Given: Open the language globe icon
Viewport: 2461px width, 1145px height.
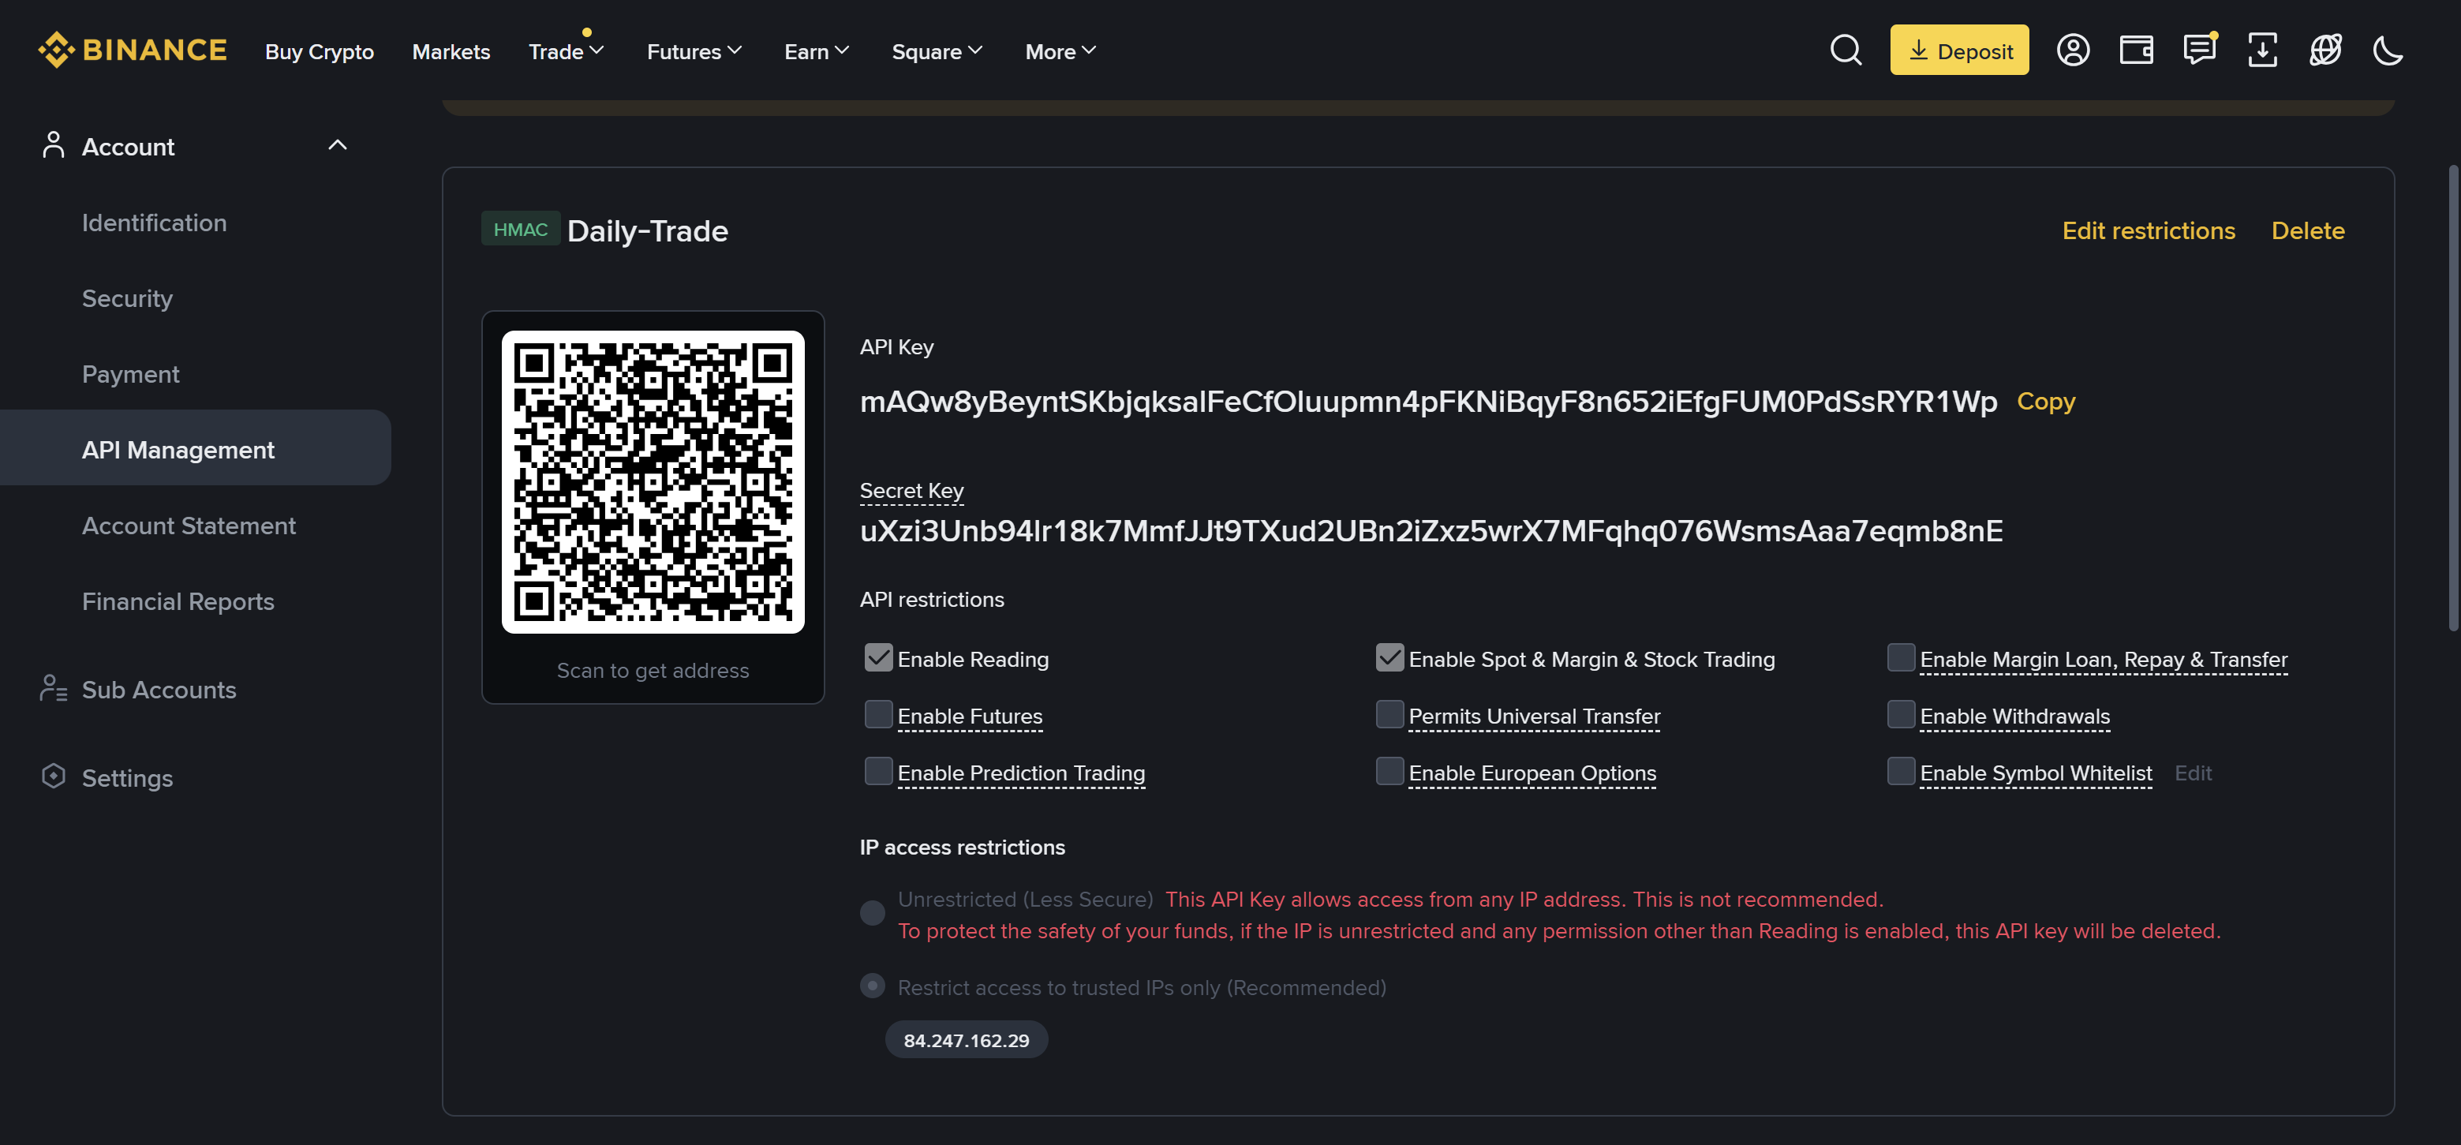Looking at the screenshot, I should click(x=2324, y=50).
